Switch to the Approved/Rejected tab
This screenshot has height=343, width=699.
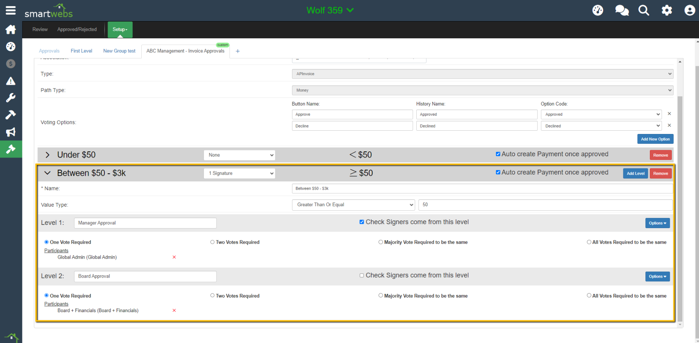click(77, 30)
